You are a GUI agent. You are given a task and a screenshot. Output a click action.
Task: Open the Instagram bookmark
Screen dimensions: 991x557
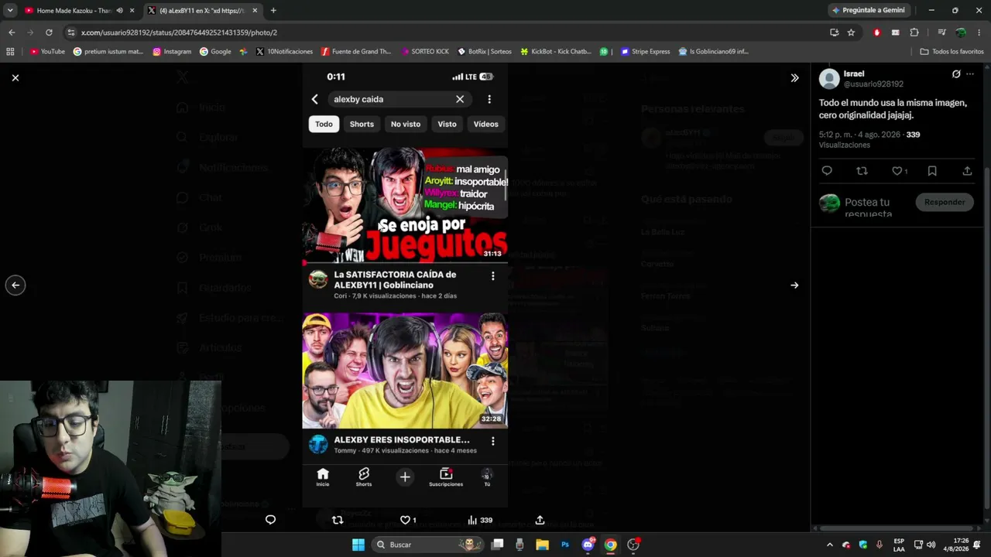172,52
